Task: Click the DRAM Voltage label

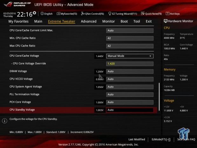Action: 18,71
